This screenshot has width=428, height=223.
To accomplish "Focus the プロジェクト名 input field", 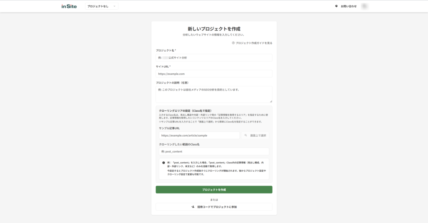I will (214, 58).
